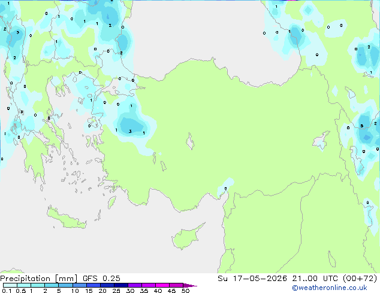Click the GFS 0.25 model label
380x293 pixels.
point(101,279)
